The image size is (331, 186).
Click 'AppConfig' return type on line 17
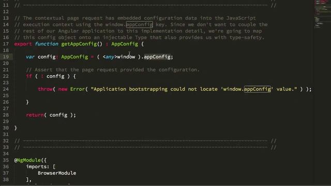[x=125, y=44]
